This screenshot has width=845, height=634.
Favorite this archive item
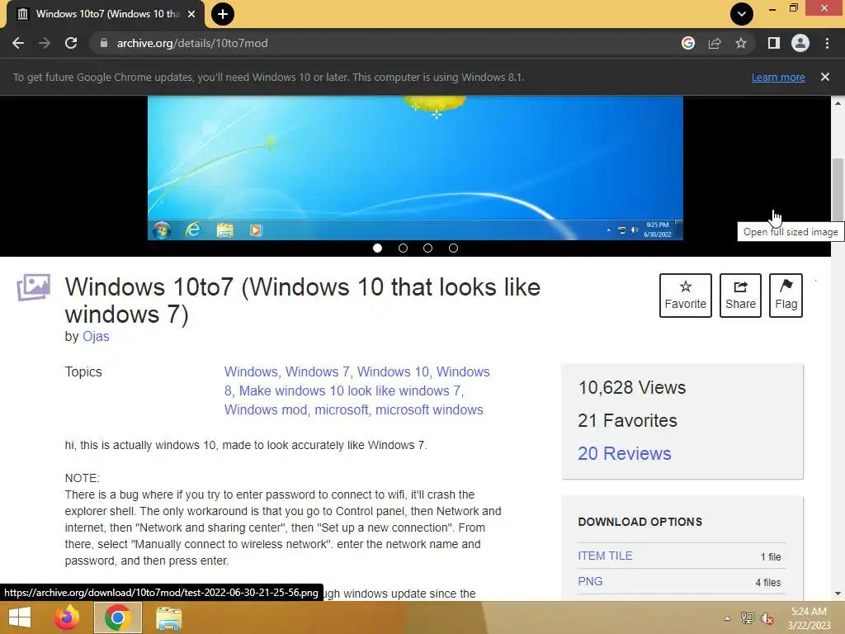[686, 296]
